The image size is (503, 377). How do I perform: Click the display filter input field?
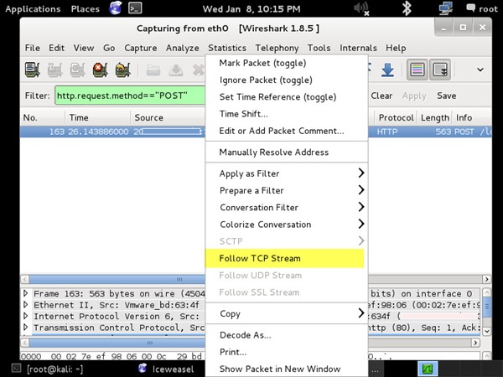[130, 96]
